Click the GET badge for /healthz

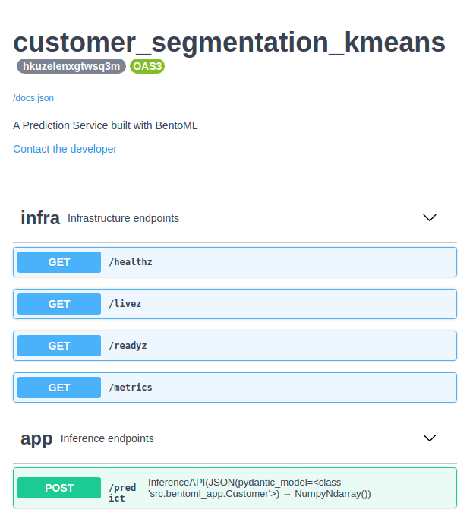[59, 262]
